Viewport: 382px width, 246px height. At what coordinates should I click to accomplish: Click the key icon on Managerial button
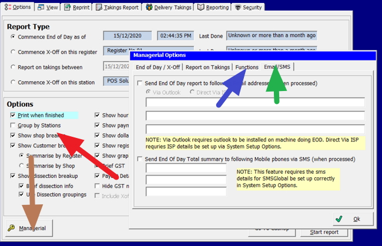coord(11,228)
